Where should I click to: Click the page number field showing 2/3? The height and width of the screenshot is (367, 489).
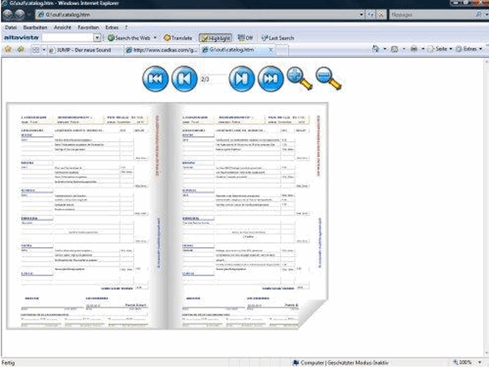210,79
